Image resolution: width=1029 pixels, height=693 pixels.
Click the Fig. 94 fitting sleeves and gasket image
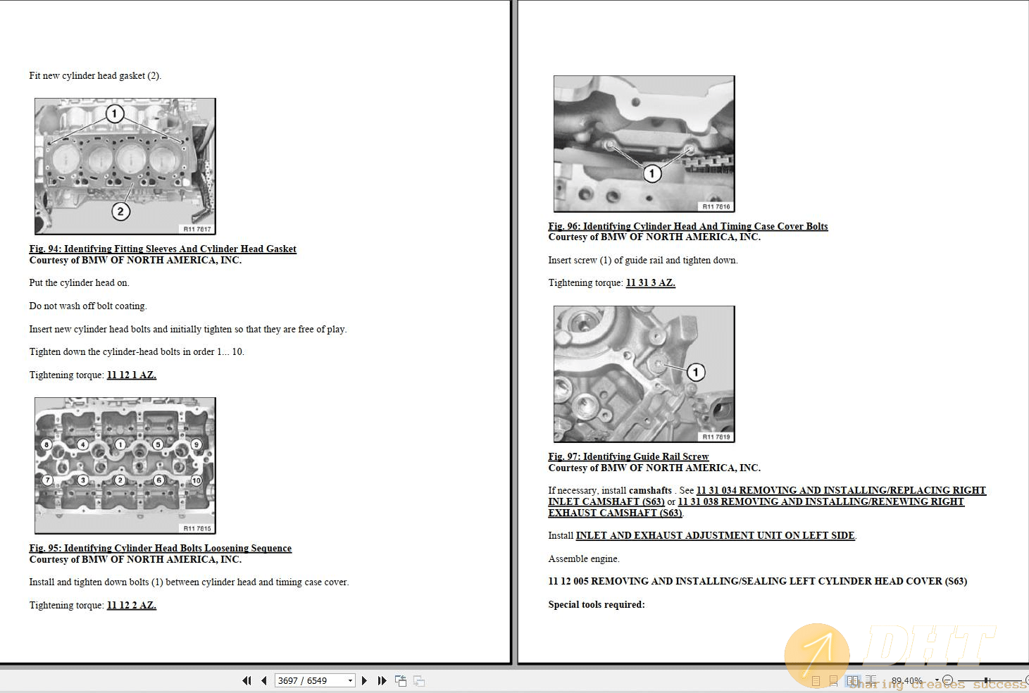[x=125, y=166]
